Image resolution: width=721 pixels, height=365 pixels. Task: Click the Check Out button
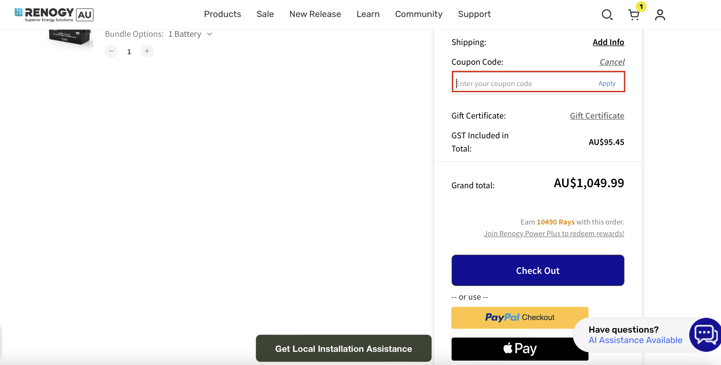(x=537, y=270)
